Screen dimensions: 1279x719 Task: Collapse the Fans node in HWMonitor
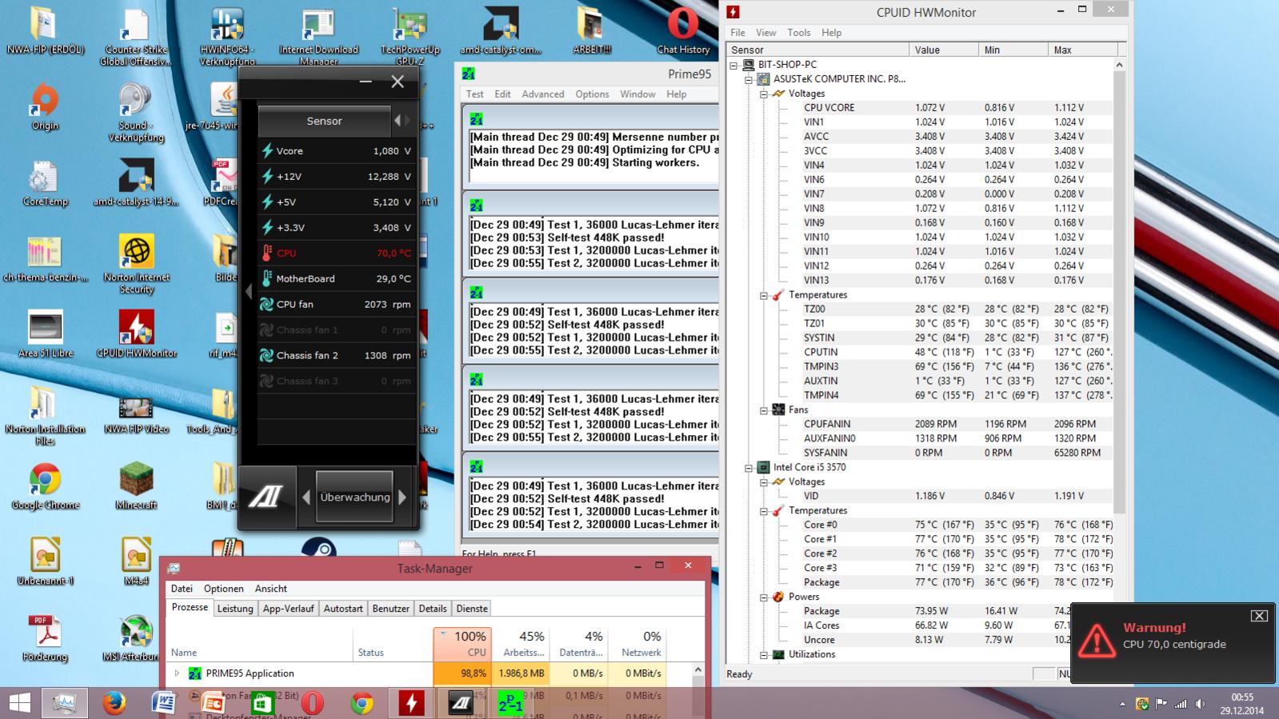763,410
